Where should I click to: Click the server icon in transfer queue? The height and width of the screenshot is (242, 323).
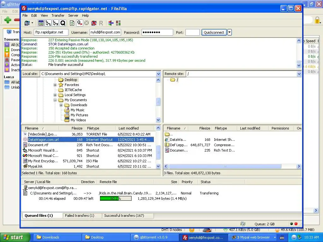tap(25, 188)
